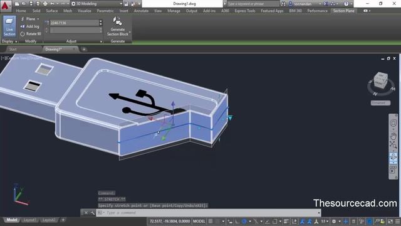
Task: Open the Manage ribbon tab
Action: click(x=174, y=11)
